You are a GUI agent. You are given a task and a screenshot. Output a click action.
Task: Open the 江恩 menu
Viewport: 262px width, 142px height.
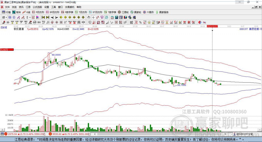pos(28,7)
